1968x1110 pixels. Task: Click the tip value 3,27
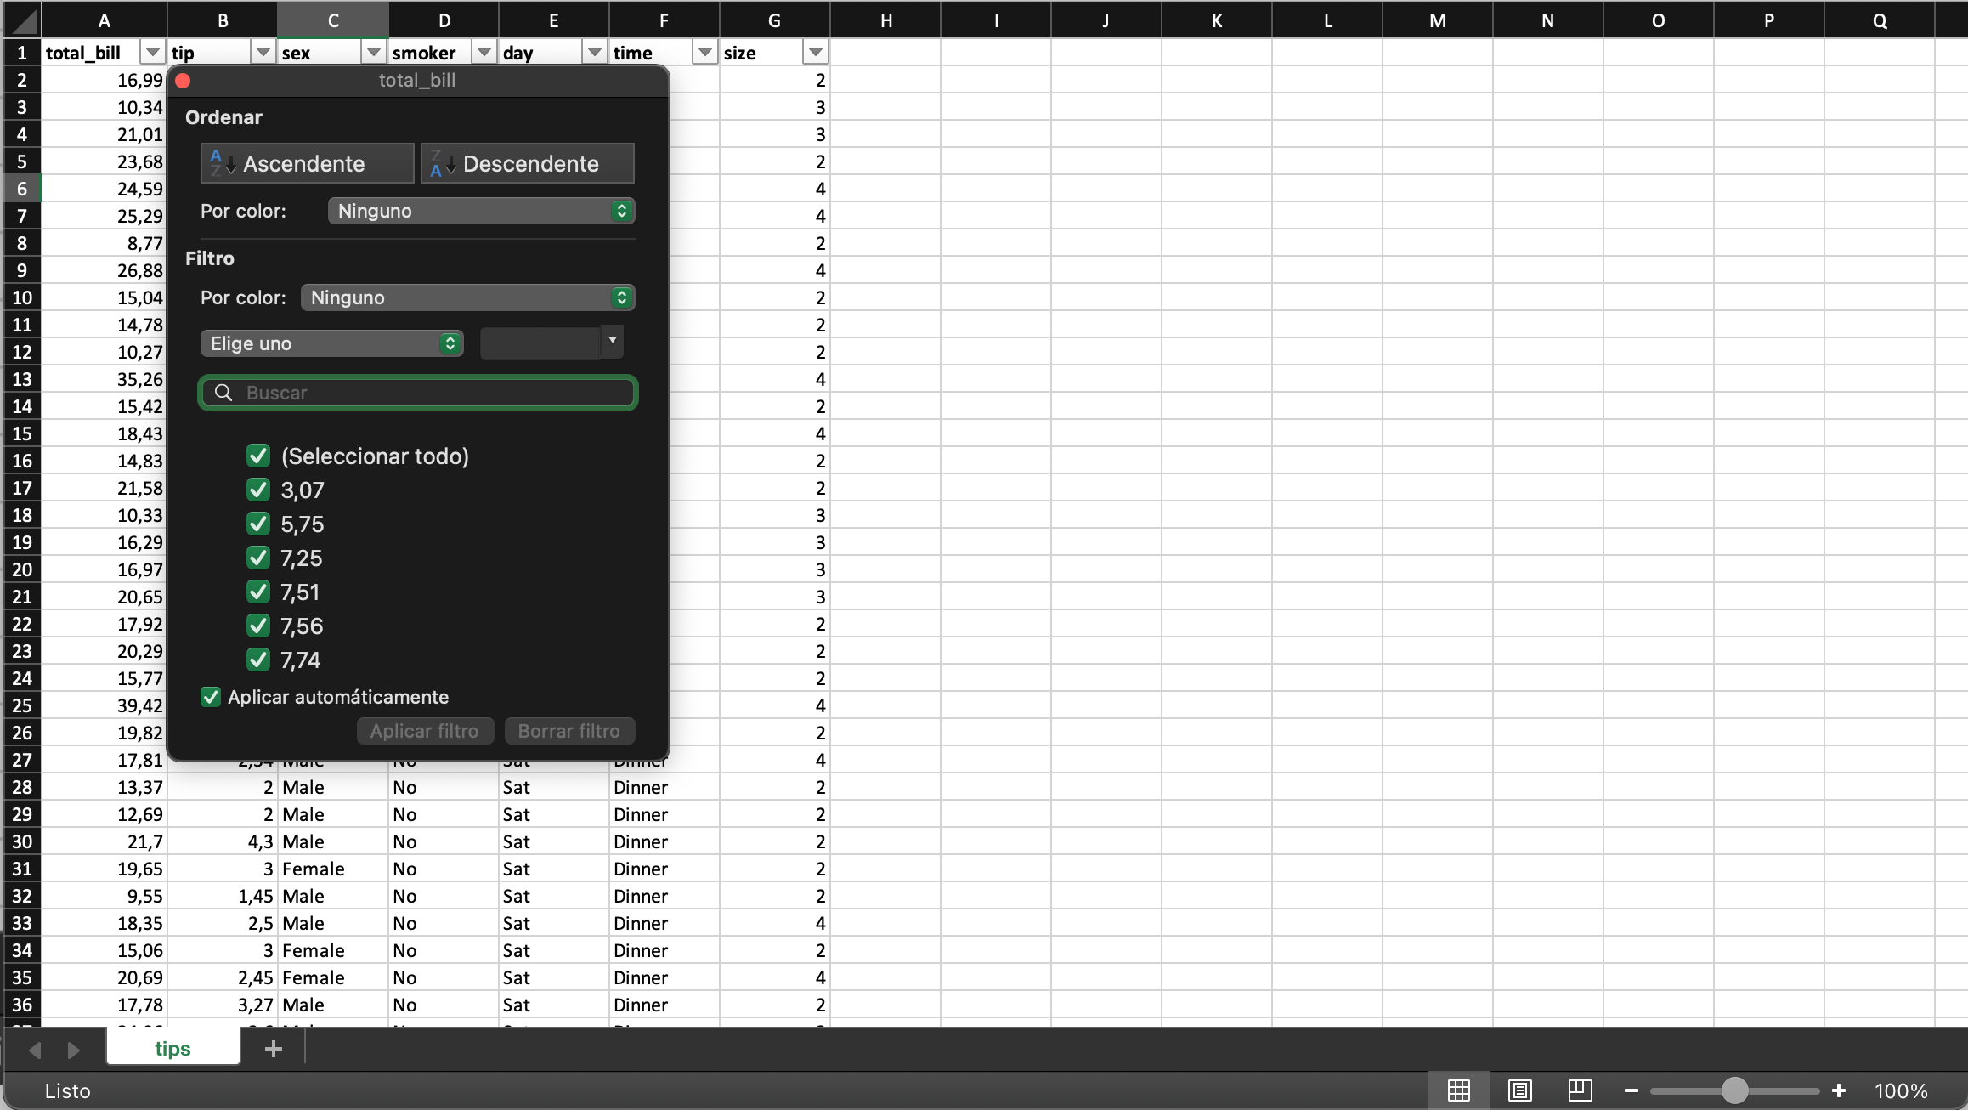223,1005
